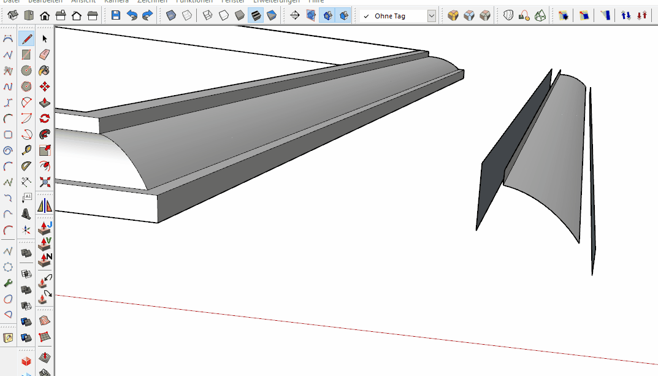Expand the 'Ohne Tag' dropdown arrow
The height and width of the screenshot is (376, 658).
(431, 16)
